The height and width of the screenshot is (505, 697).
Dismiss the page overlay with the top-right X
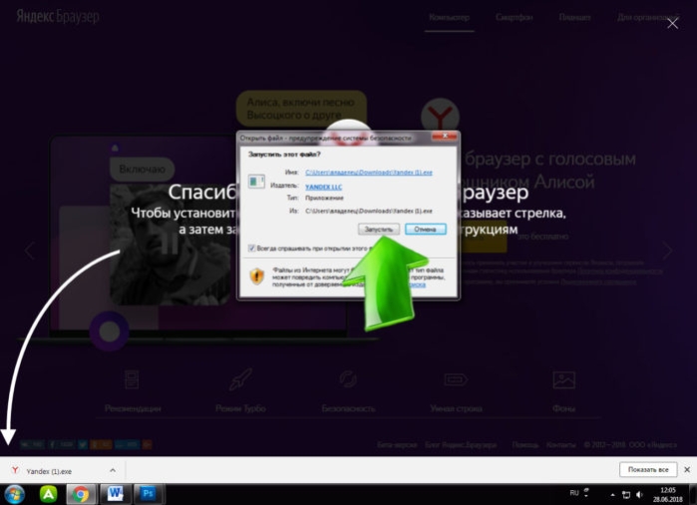coord(672,23)
